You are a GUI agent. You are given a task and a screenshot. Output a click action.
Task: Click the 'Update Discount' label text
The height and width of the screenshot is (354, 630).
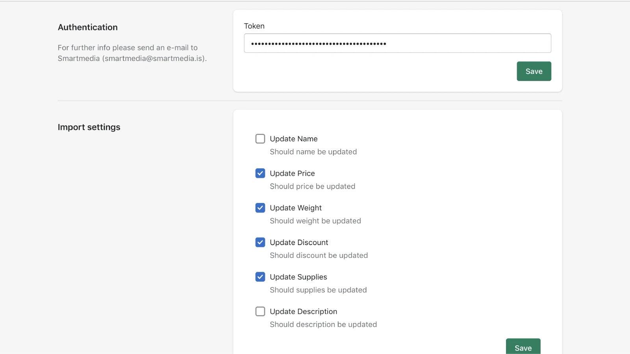coord(299,243)
